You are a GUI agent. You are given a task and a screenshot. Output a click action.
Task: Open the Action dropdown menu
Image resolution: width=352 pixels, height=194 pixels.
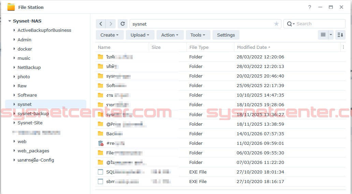tap(170, 35)
